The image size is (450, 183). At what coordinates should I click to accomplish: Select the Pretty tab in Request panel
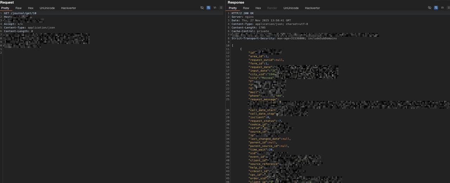5,8
